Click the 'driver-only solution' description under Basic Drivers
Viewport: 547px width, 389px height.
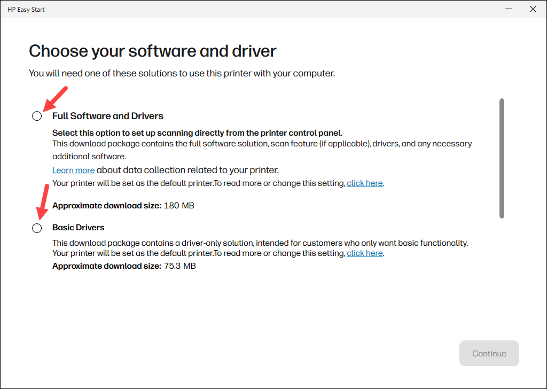click(x=260, y=243)
